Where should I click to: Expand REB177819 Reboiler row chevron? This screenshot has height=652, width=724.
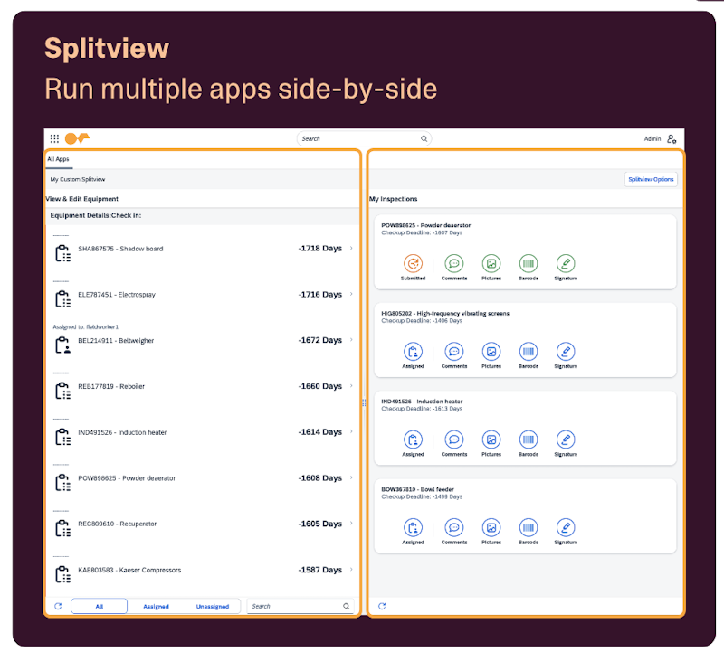tap(351, 386)
